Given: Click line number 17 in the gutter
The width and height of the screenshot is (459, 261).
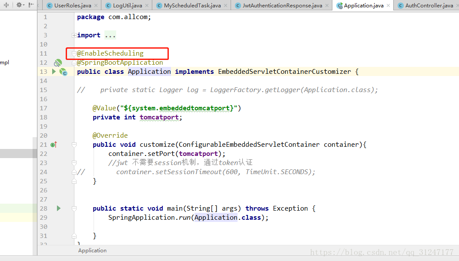Looking at the screenshot, I should (x=44, y=108).
